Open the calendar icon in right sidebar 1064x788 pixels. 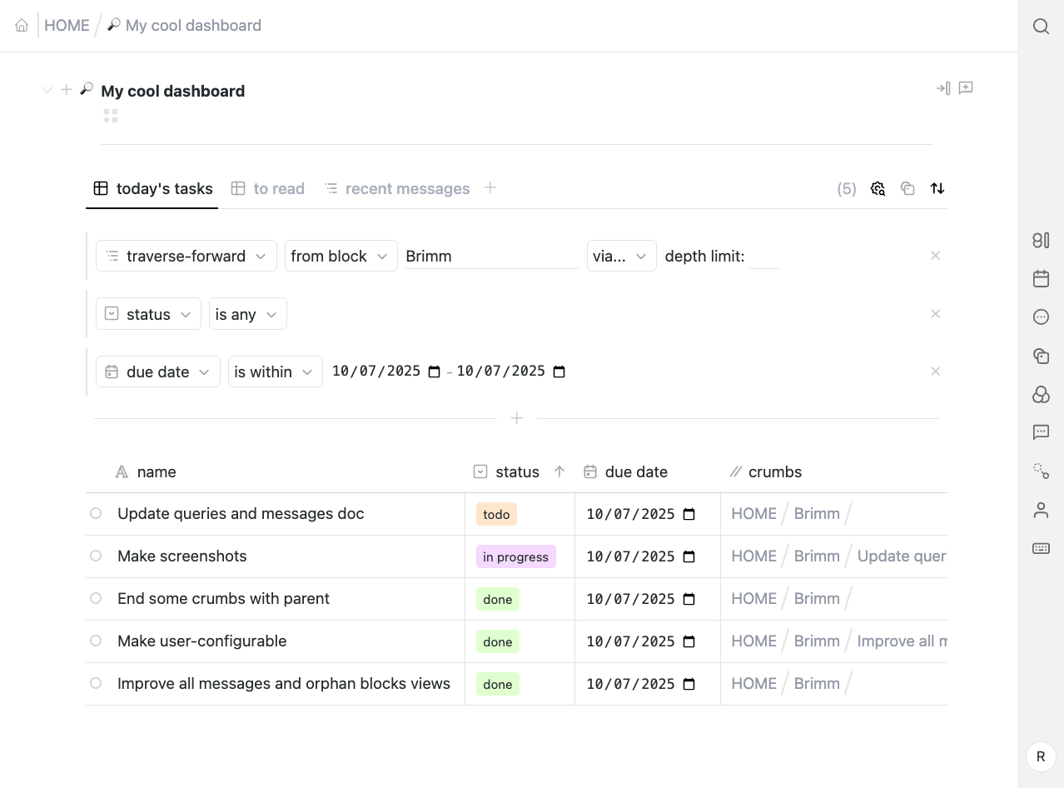click(x=1041, y=279)
